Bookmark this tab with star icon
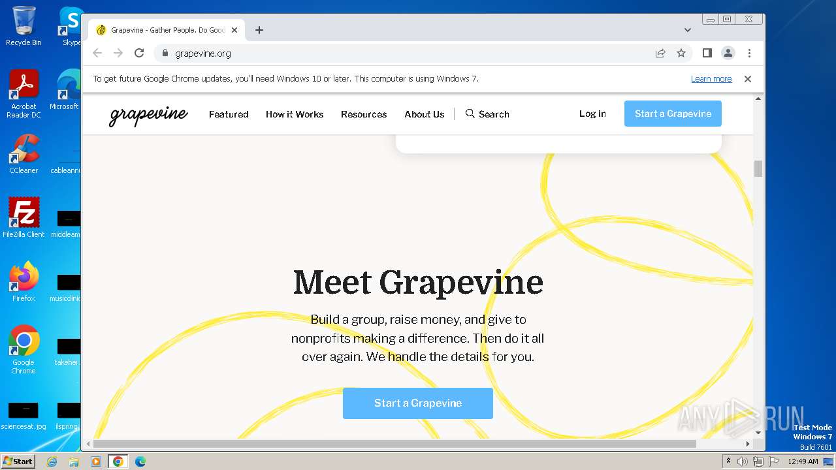The width and height of the screenshot is (836, 470). coord(681,54)
